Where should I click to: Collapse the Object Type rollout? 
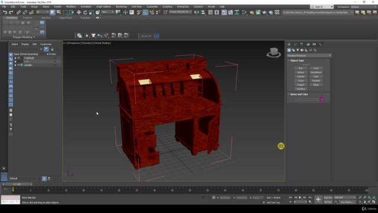click(x=297, y=60)
